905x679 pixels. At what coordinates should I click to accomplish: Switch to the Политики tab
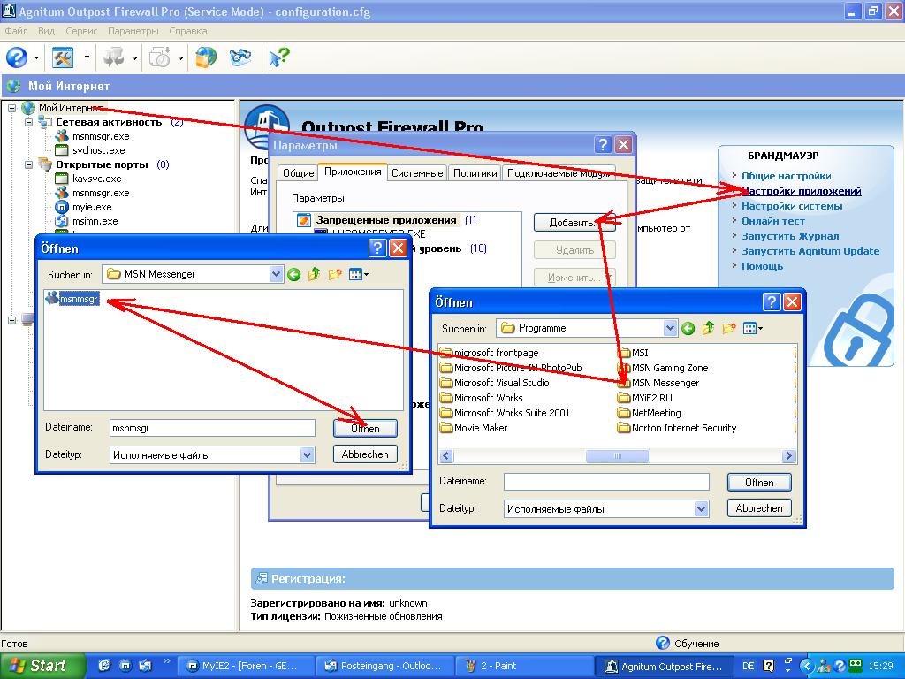coord(475,173)
